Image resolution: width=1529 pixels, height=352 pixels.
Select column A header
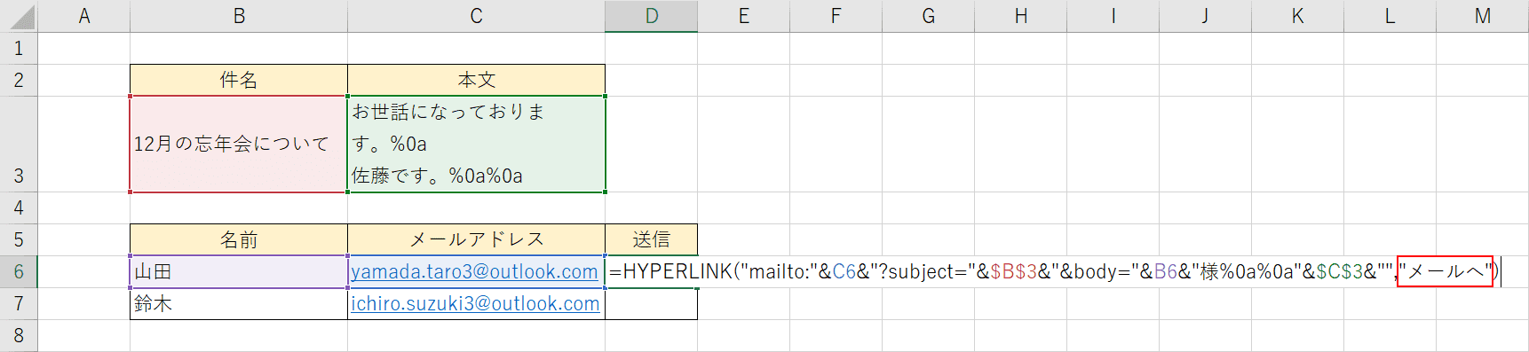(x=84, y=16)
